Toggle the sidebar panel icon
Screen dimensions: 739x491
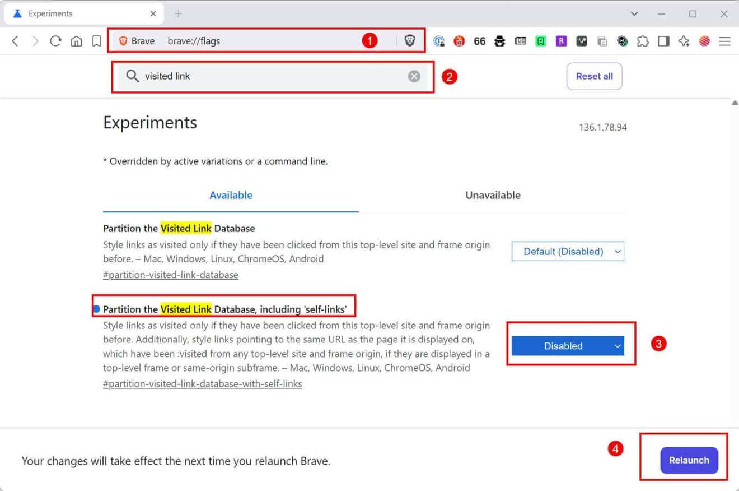(x=663, y=41)
